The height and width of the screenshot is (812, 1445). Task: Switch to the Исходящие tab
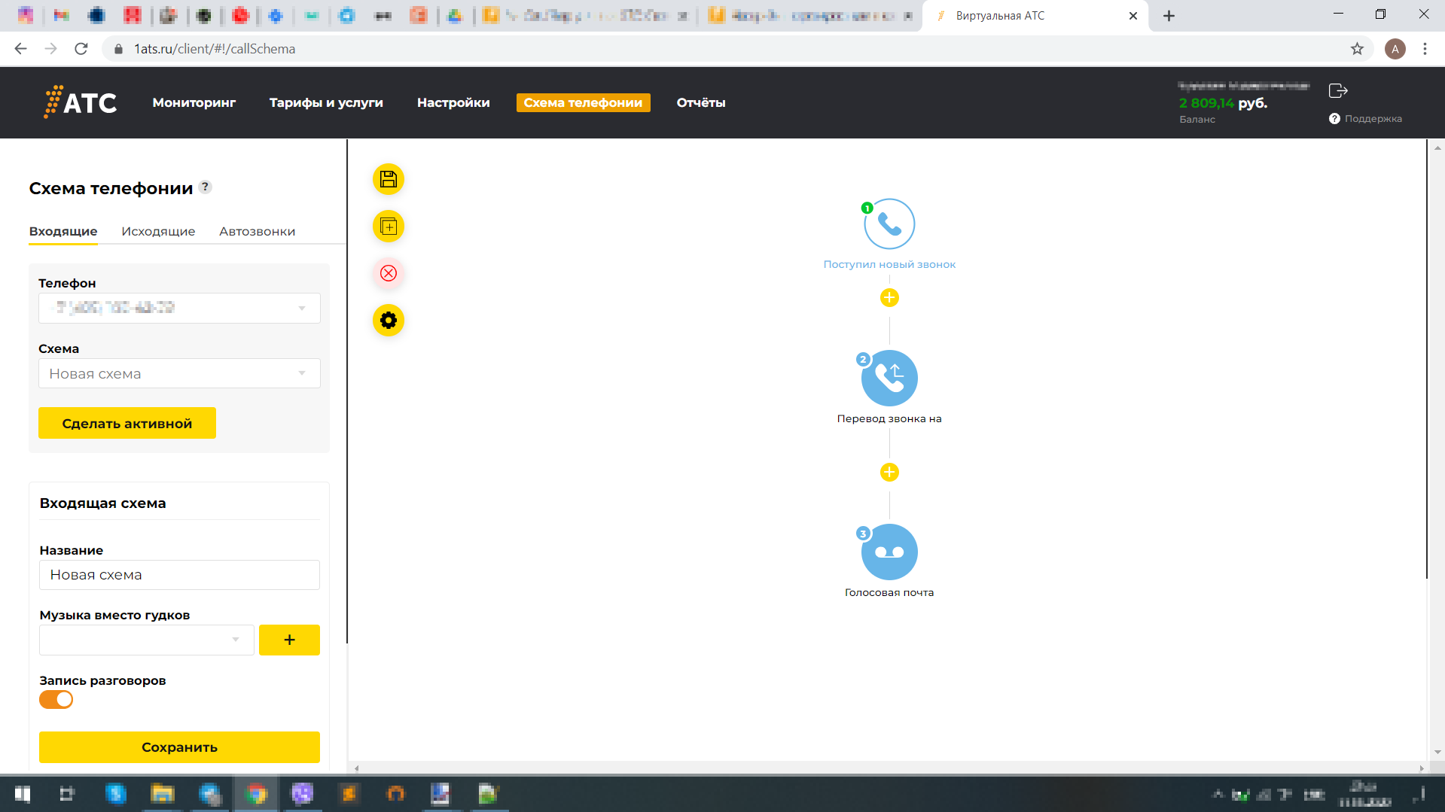pyautogui.click(x=158, y=231)
